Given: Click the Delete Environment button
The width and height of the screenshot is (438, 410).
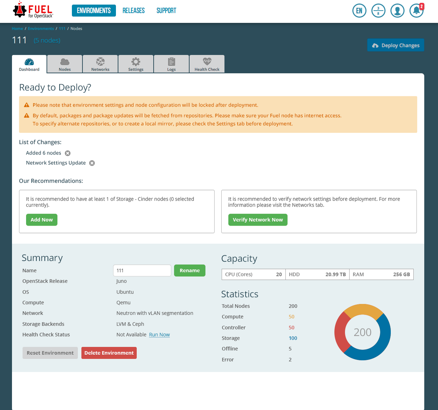Looking at the screenshot, I should click(109, 353).
